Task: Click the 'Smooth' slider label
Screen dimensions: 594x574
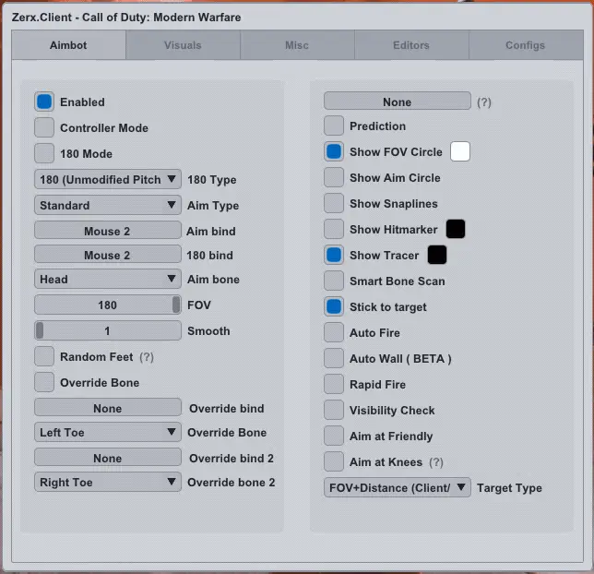Action: pyautogui.click(x=208, y=331)
